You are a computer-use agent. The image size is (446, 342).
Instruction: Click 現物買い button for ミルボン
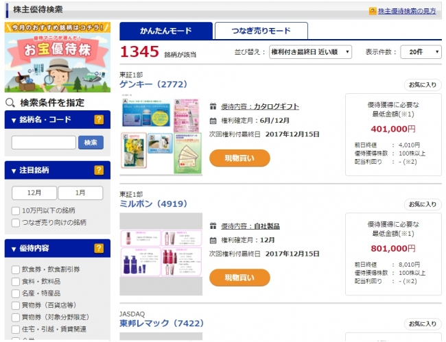click(x=239, y=278)
